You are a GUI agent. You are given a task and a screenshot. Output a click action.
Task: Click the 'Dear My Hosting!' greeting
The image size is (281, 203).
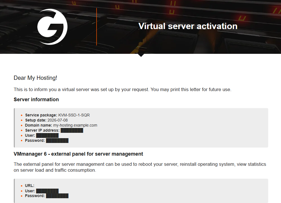point(35,78)
